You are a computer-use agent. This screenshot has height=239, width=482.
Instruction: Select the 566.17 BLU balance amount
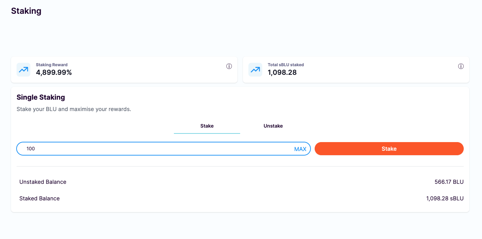pos(449,182)
